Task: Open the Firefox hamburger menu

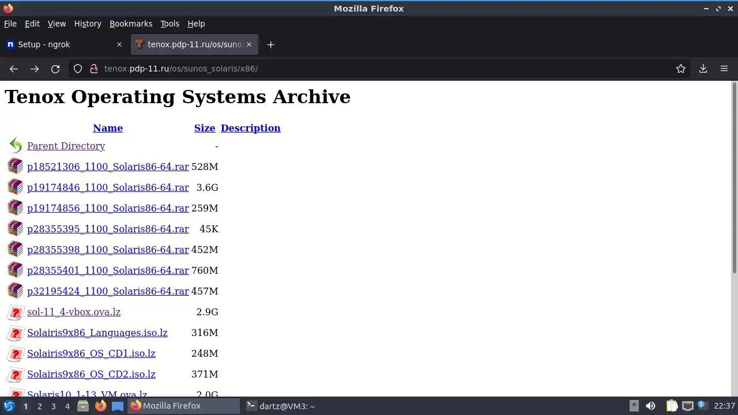Action: 724,69
